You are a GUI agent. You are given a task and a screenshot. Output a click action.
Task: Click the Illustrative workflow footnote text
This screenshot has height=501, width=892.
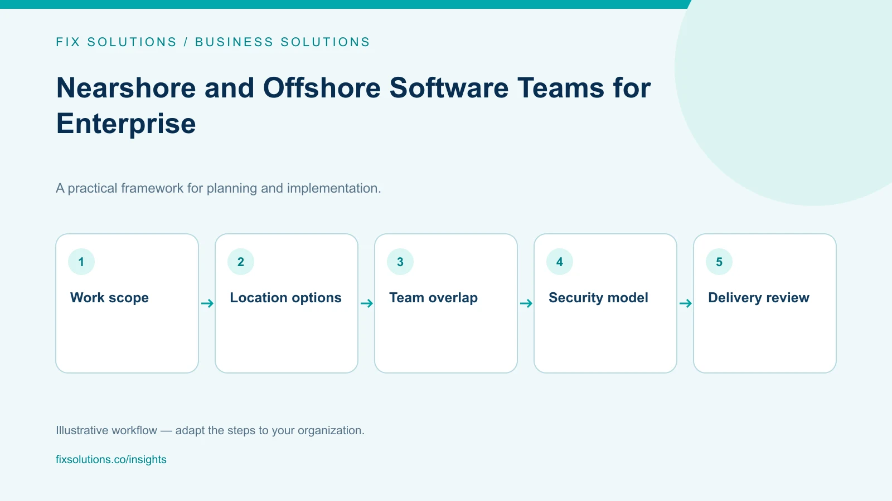(x=210, y=430)
